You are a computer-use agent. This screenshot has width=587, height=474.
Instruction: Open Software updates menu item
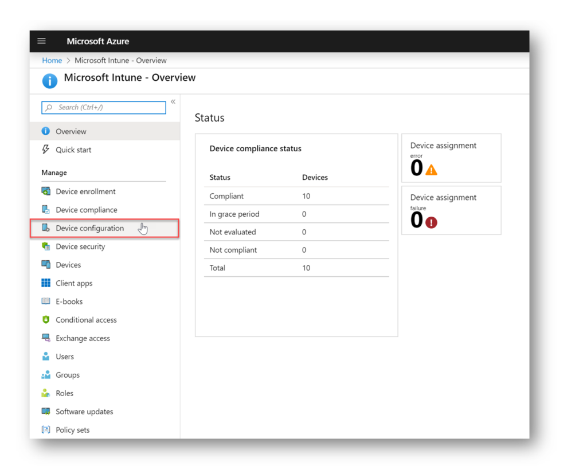coord(105,411)
